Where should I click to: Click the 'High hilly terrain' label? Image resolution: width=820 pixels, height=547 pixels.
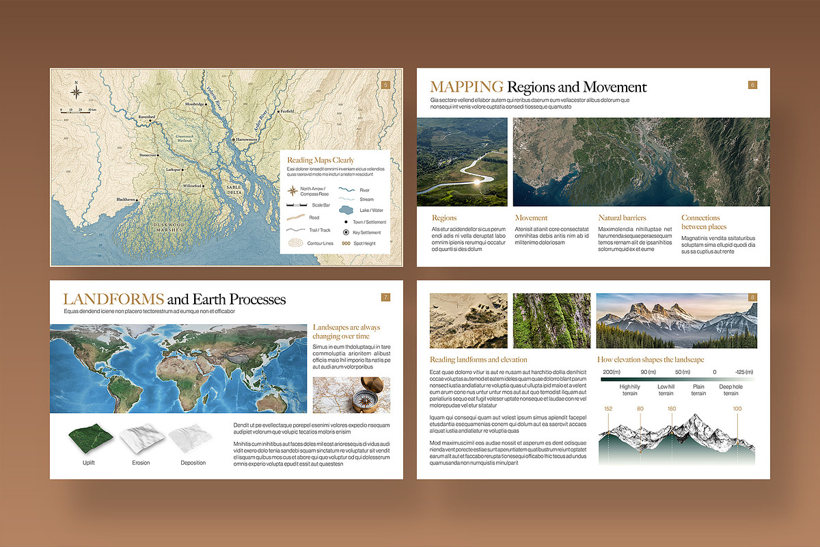pos(629,390)
